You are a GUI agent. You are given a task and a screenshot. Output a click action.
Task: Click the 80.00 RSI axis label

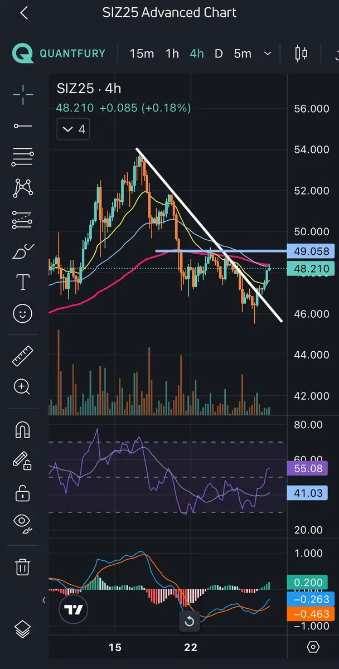coord(308,425)
